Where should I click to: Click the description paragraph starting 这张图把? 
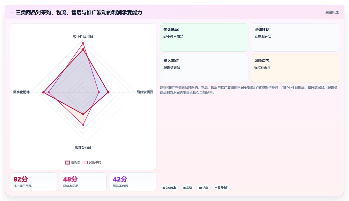[x=249, y=90]
